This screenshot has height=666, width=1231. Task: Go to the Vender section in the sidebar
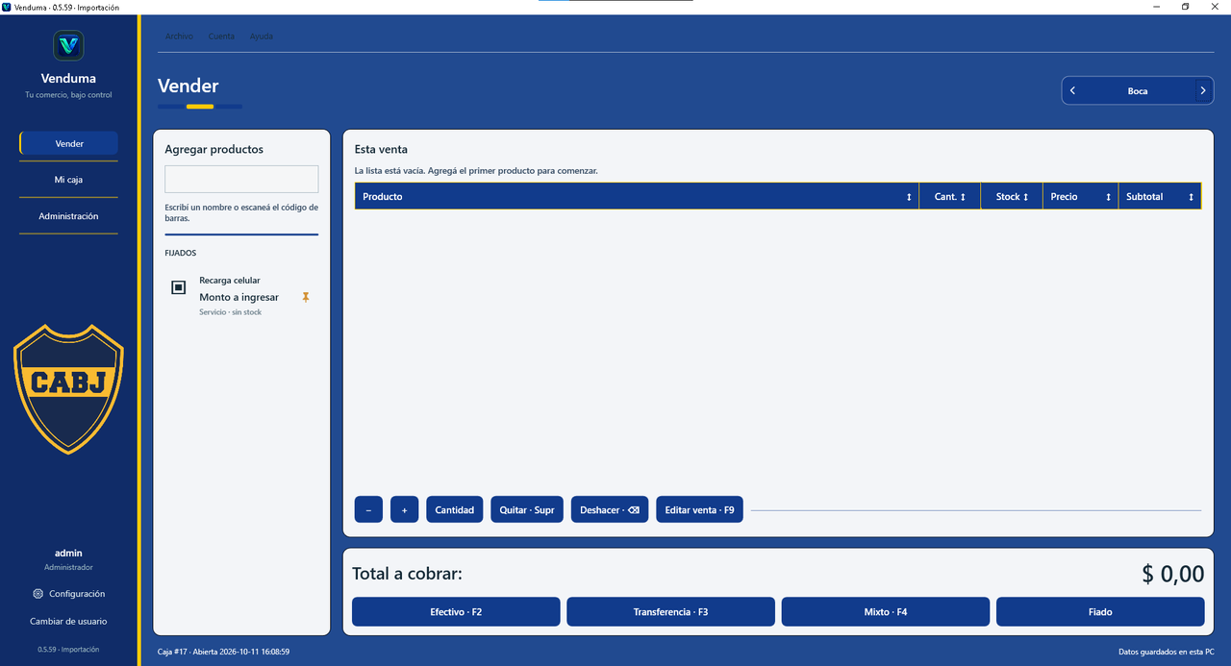69,143
